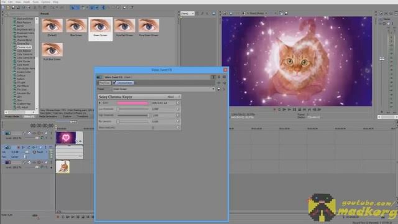The width and height of the screenshot is (398, 224).
Task: Animate the Color parameter with its stopwatch icon
Action: (178, 103)
